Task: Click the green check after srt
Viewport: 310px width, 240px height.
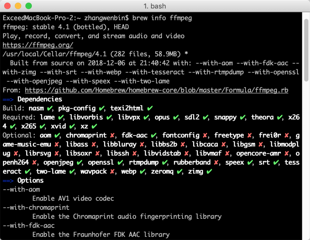Action: click(276, 163)
